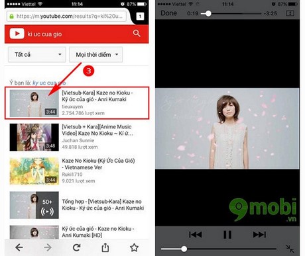Open the 50+ playlist thumbnail

pos(34,205)
